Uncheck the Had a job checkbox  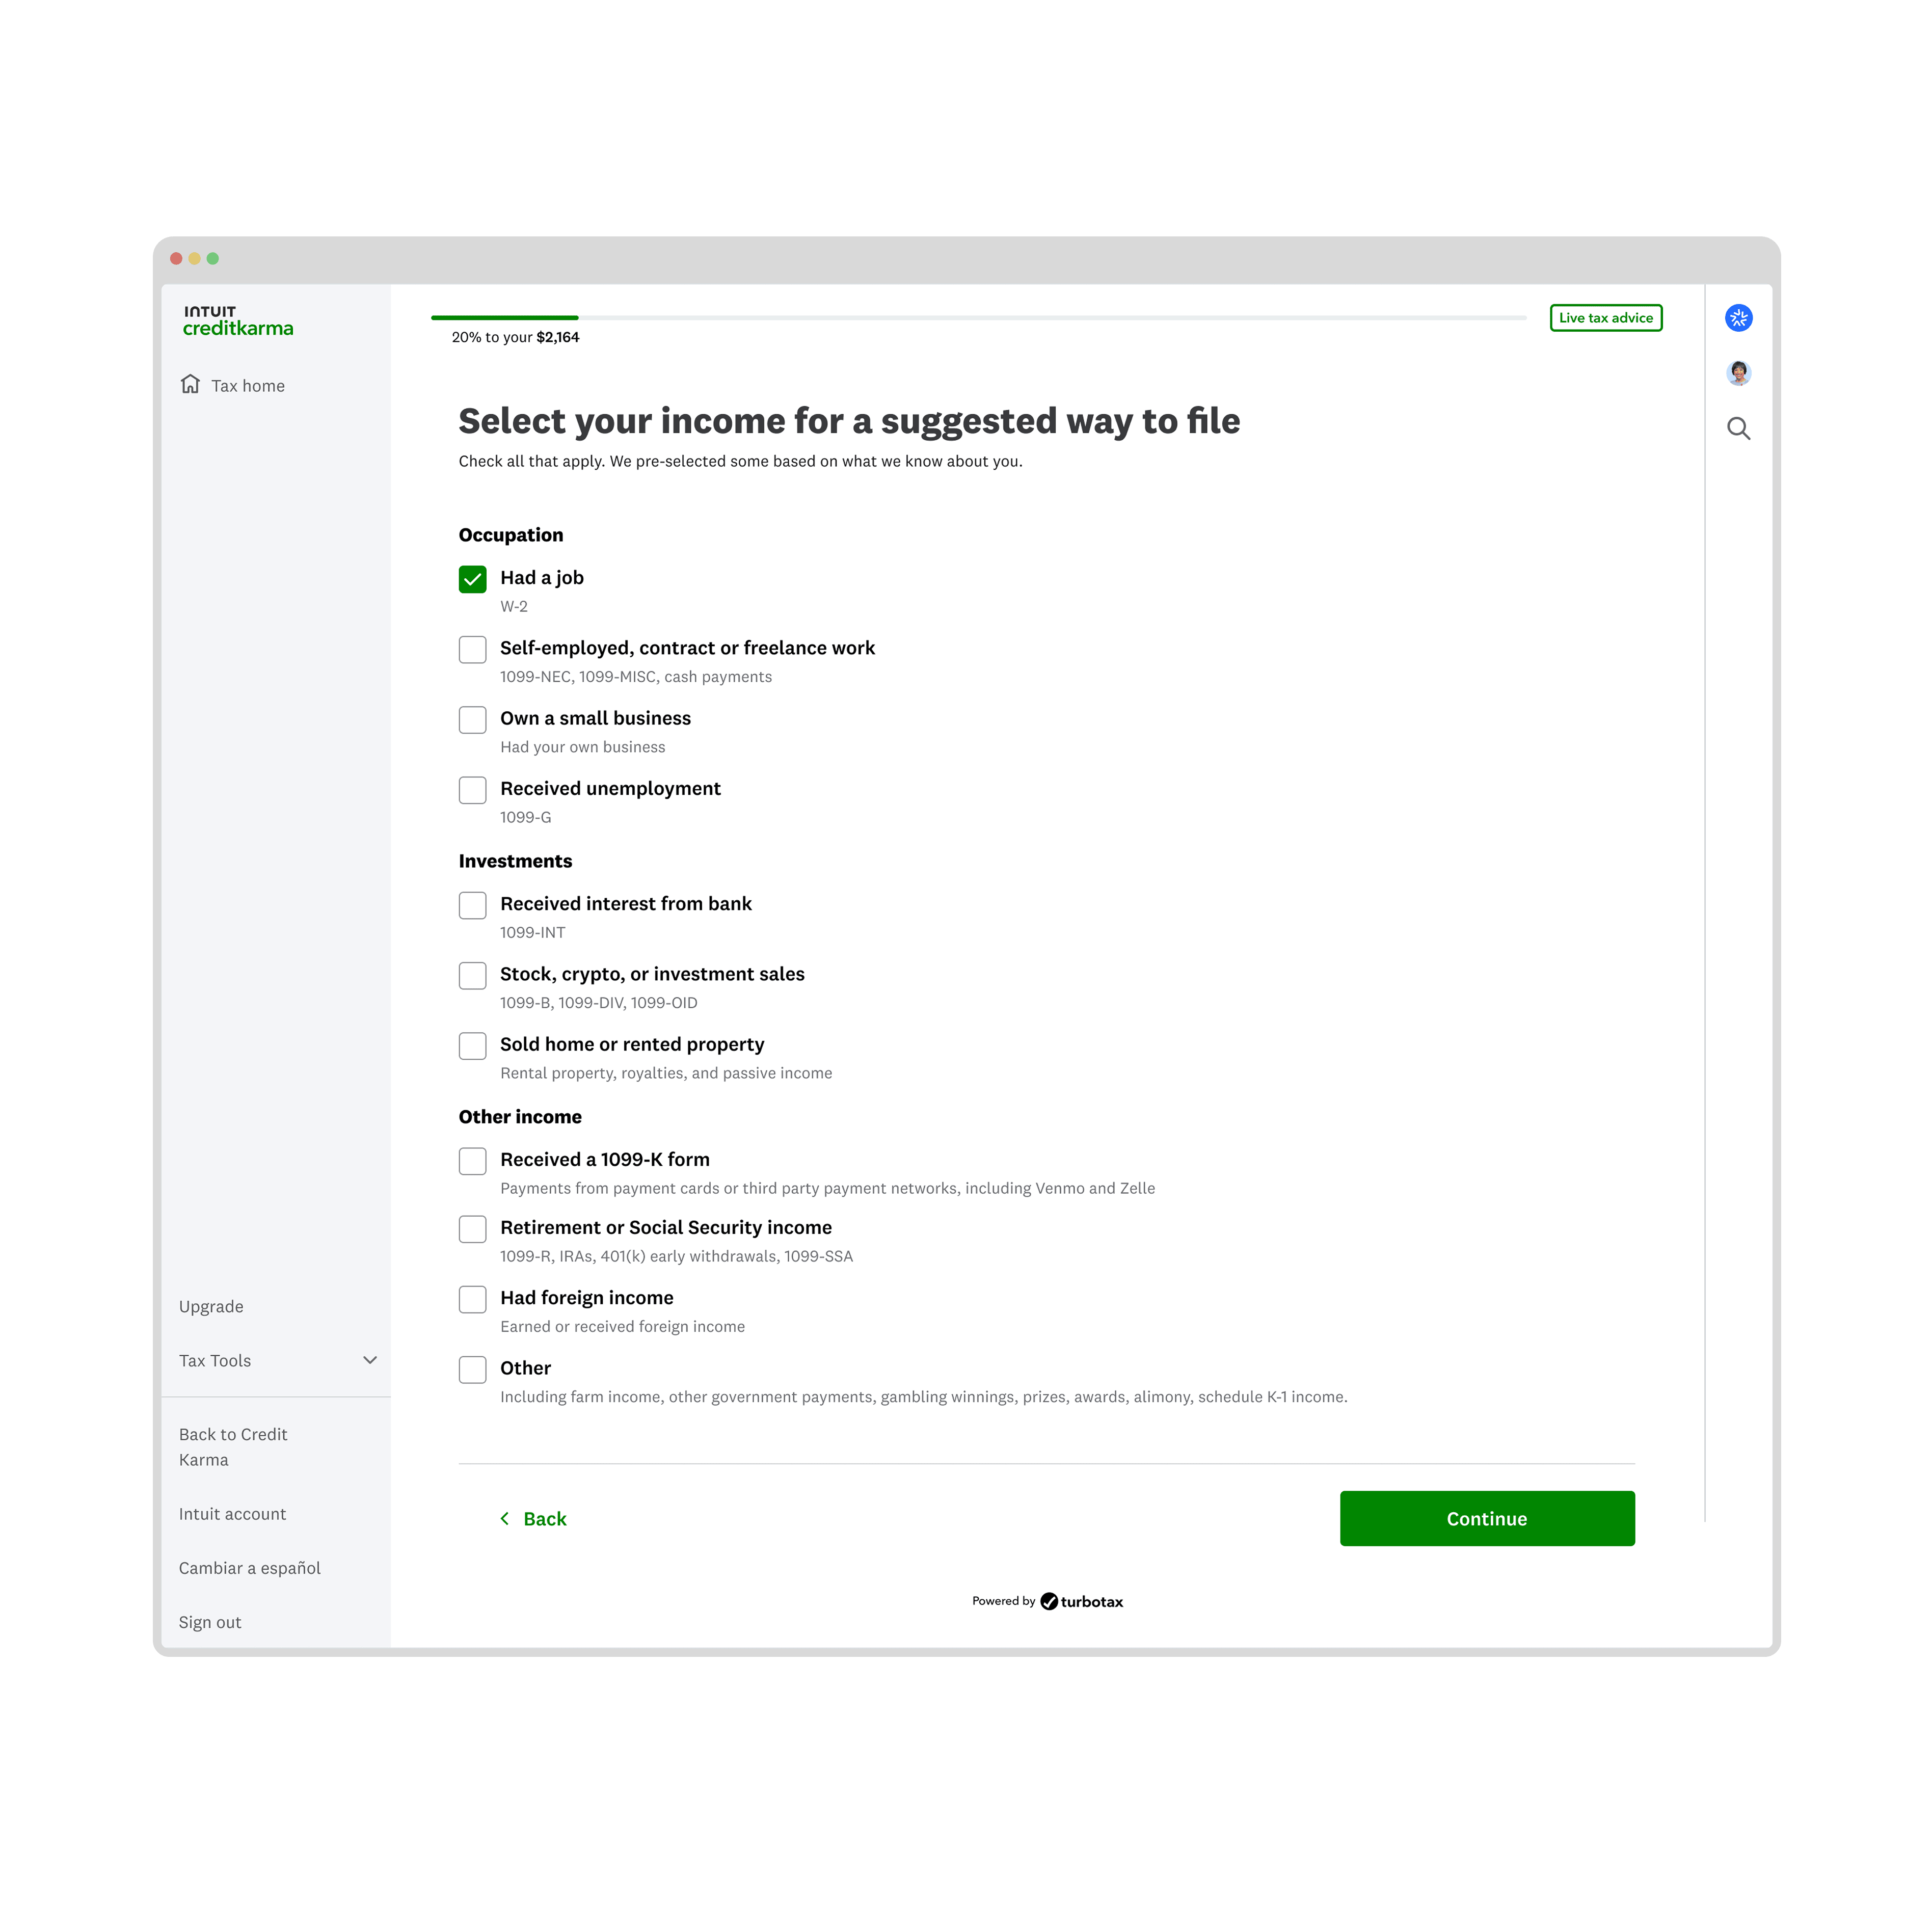coord(472,578)
